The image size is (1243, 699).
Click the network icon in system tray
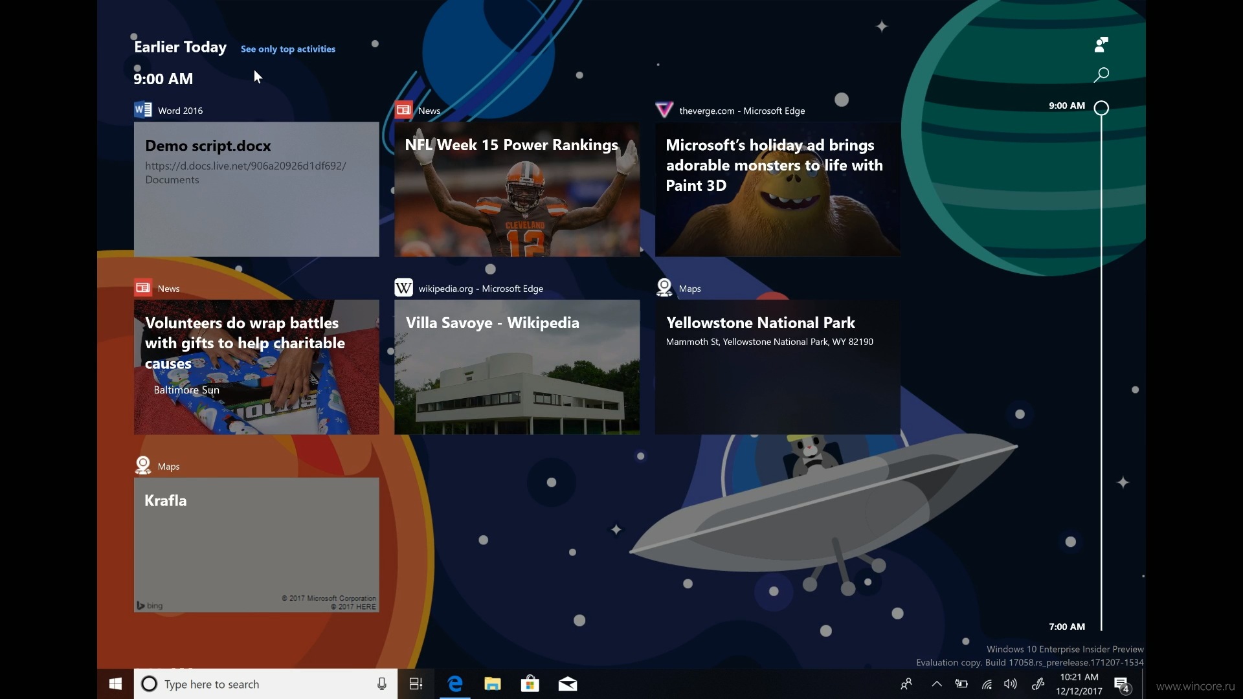click(987, 684)
